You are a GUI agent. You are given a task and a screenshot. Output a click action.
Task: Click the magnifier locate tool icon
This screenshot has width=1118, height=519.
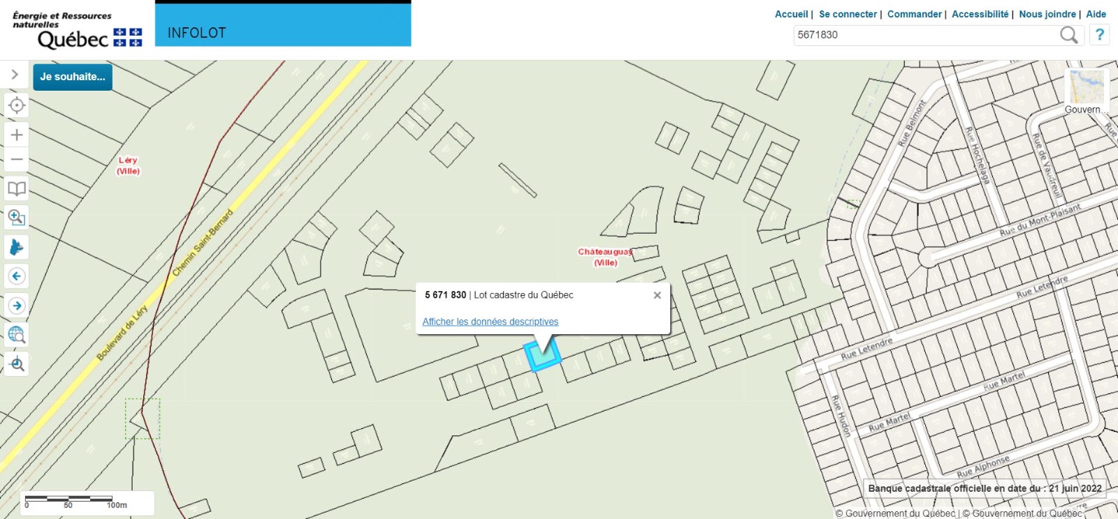coord(17,364)
